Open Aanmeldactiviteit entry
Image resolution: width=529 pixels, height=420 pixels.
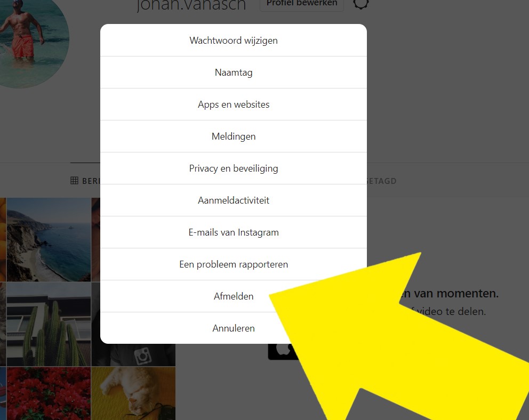pyautogui.click(x=234, y=200)
